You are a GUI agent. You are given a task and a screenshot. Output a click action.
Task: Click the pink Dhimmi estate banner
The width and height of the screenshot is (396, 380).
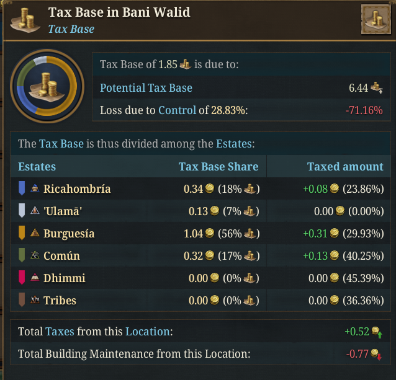(22, 278)
